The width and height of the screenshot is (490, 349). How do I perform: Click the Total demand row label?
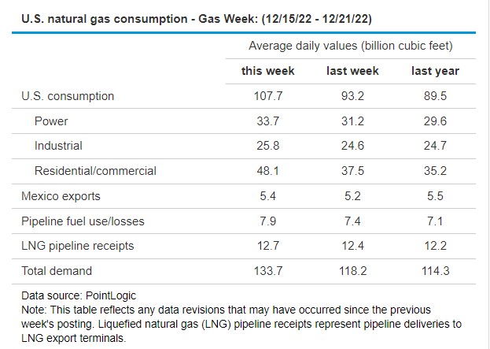tap(57, 271)
